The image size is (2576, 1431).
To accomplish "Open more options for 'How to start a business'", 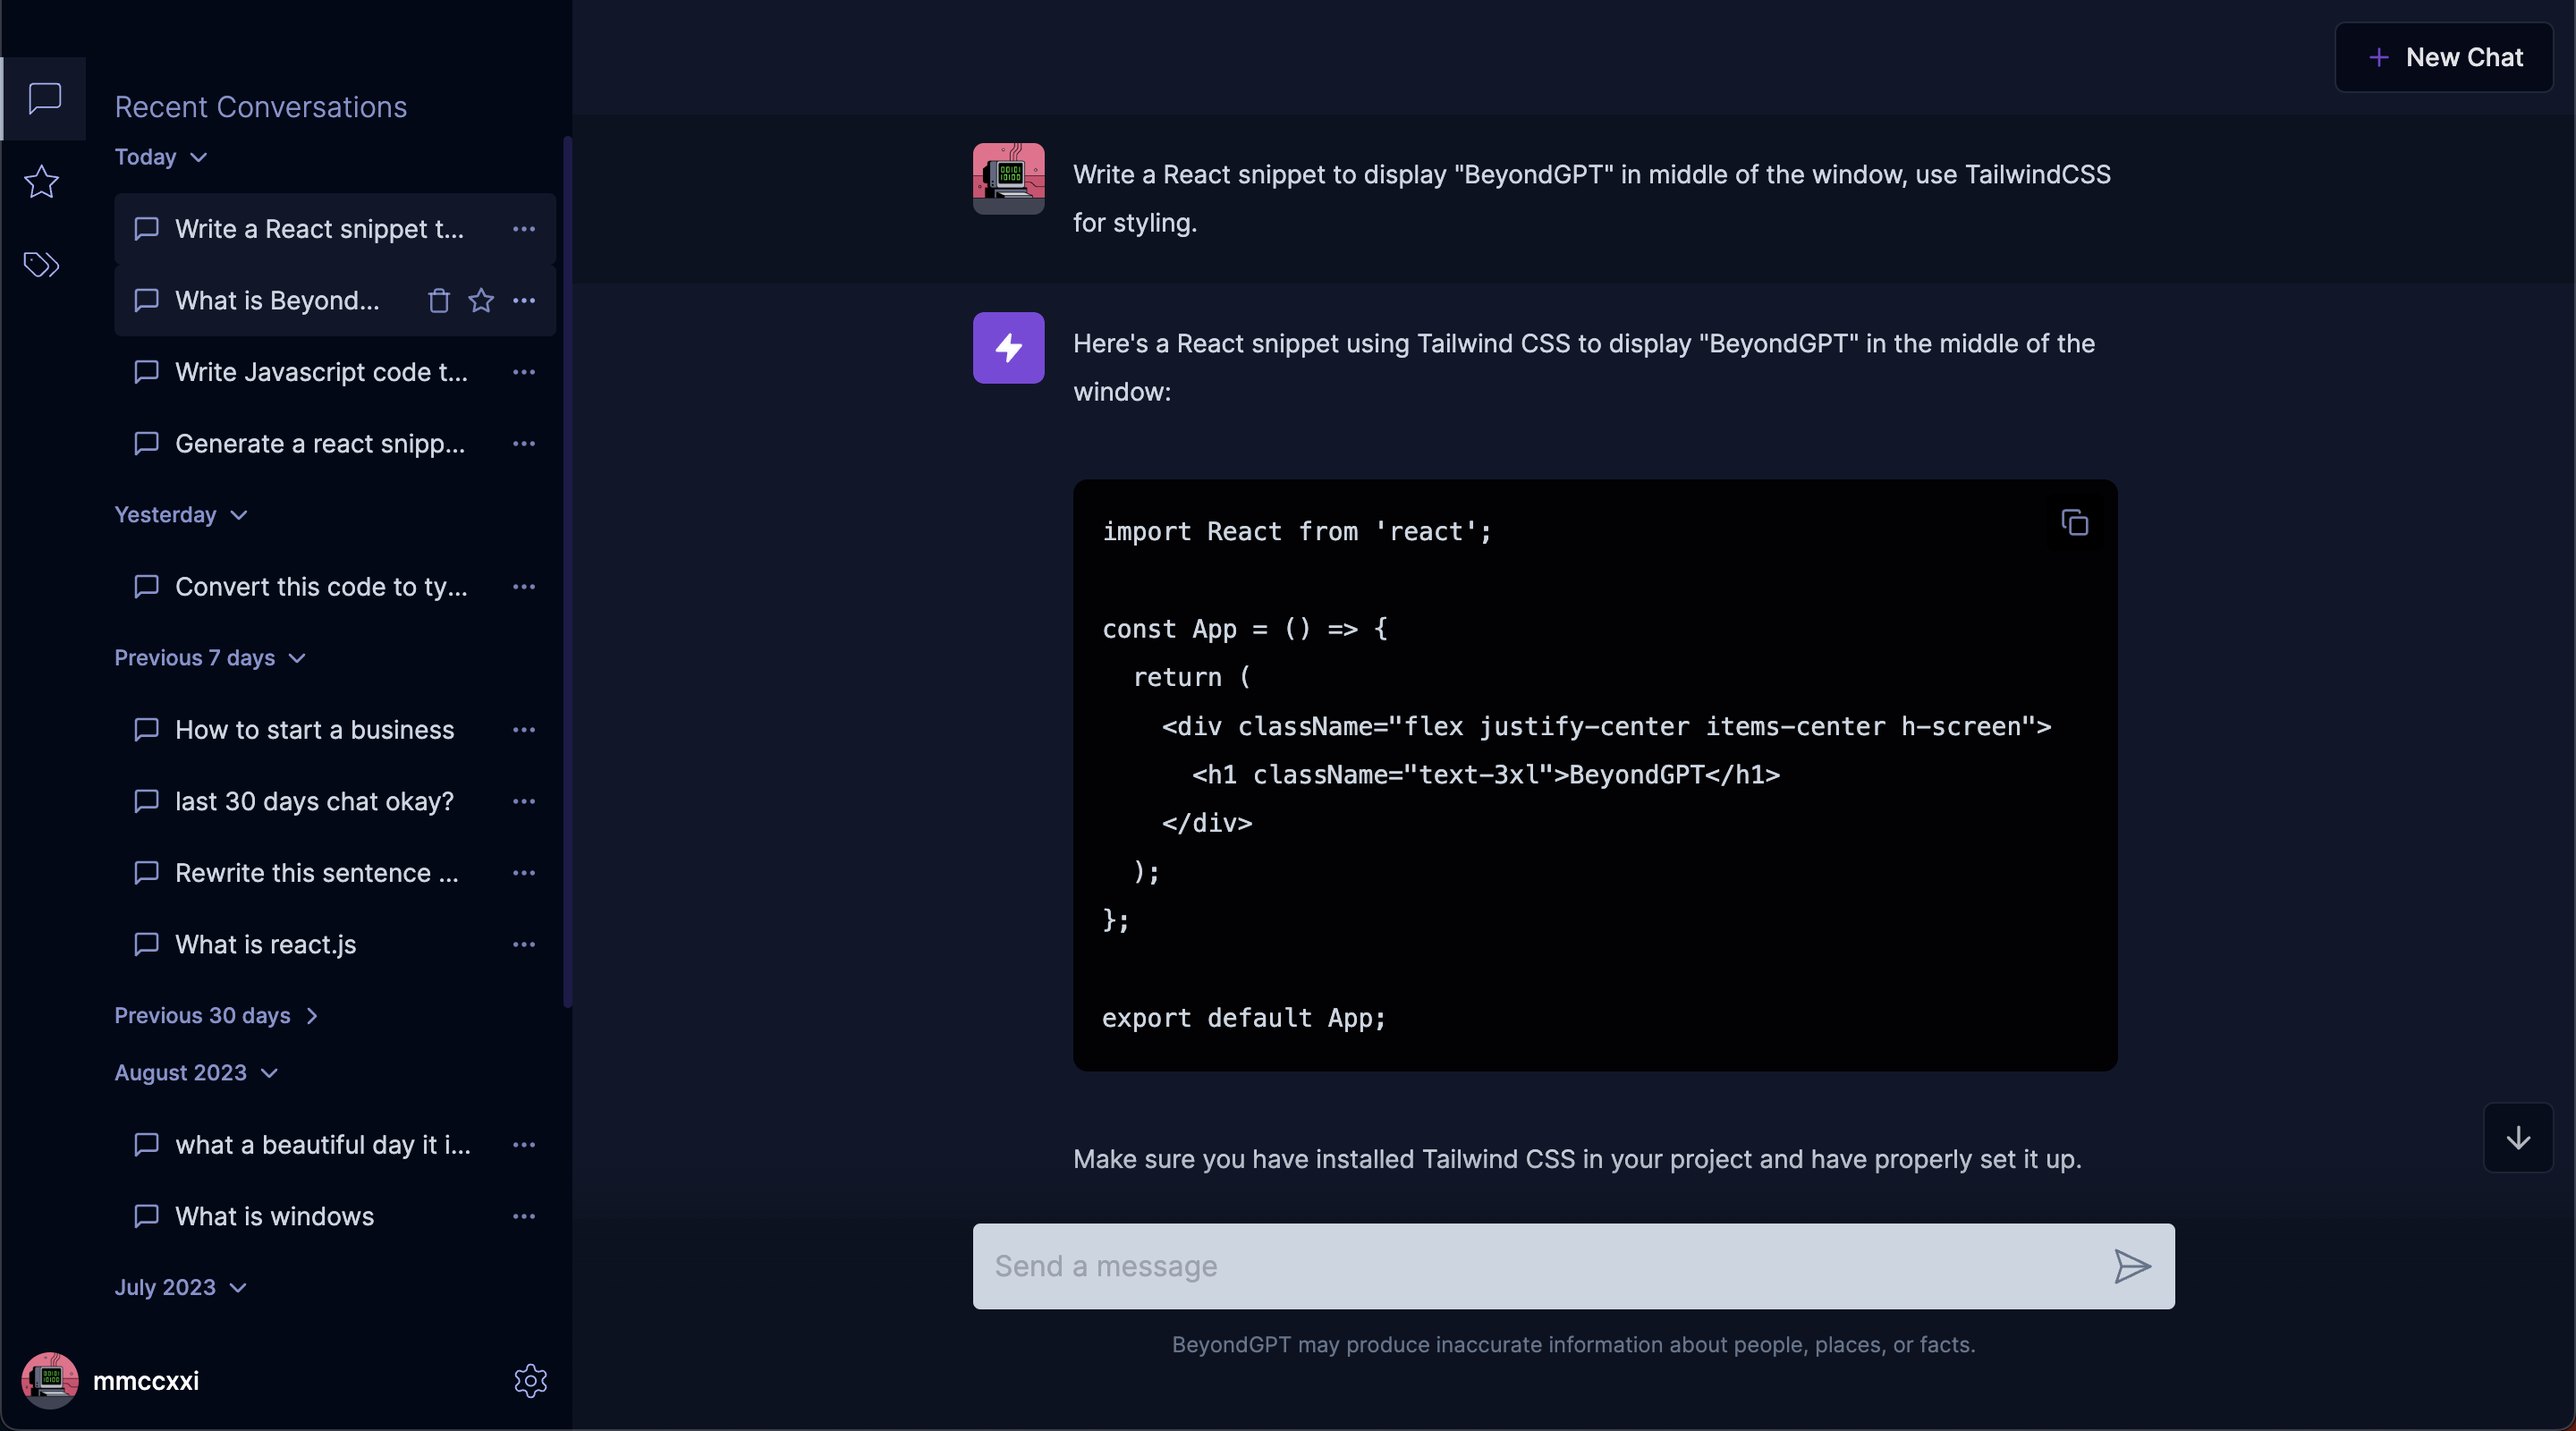I will click(524, 730).
